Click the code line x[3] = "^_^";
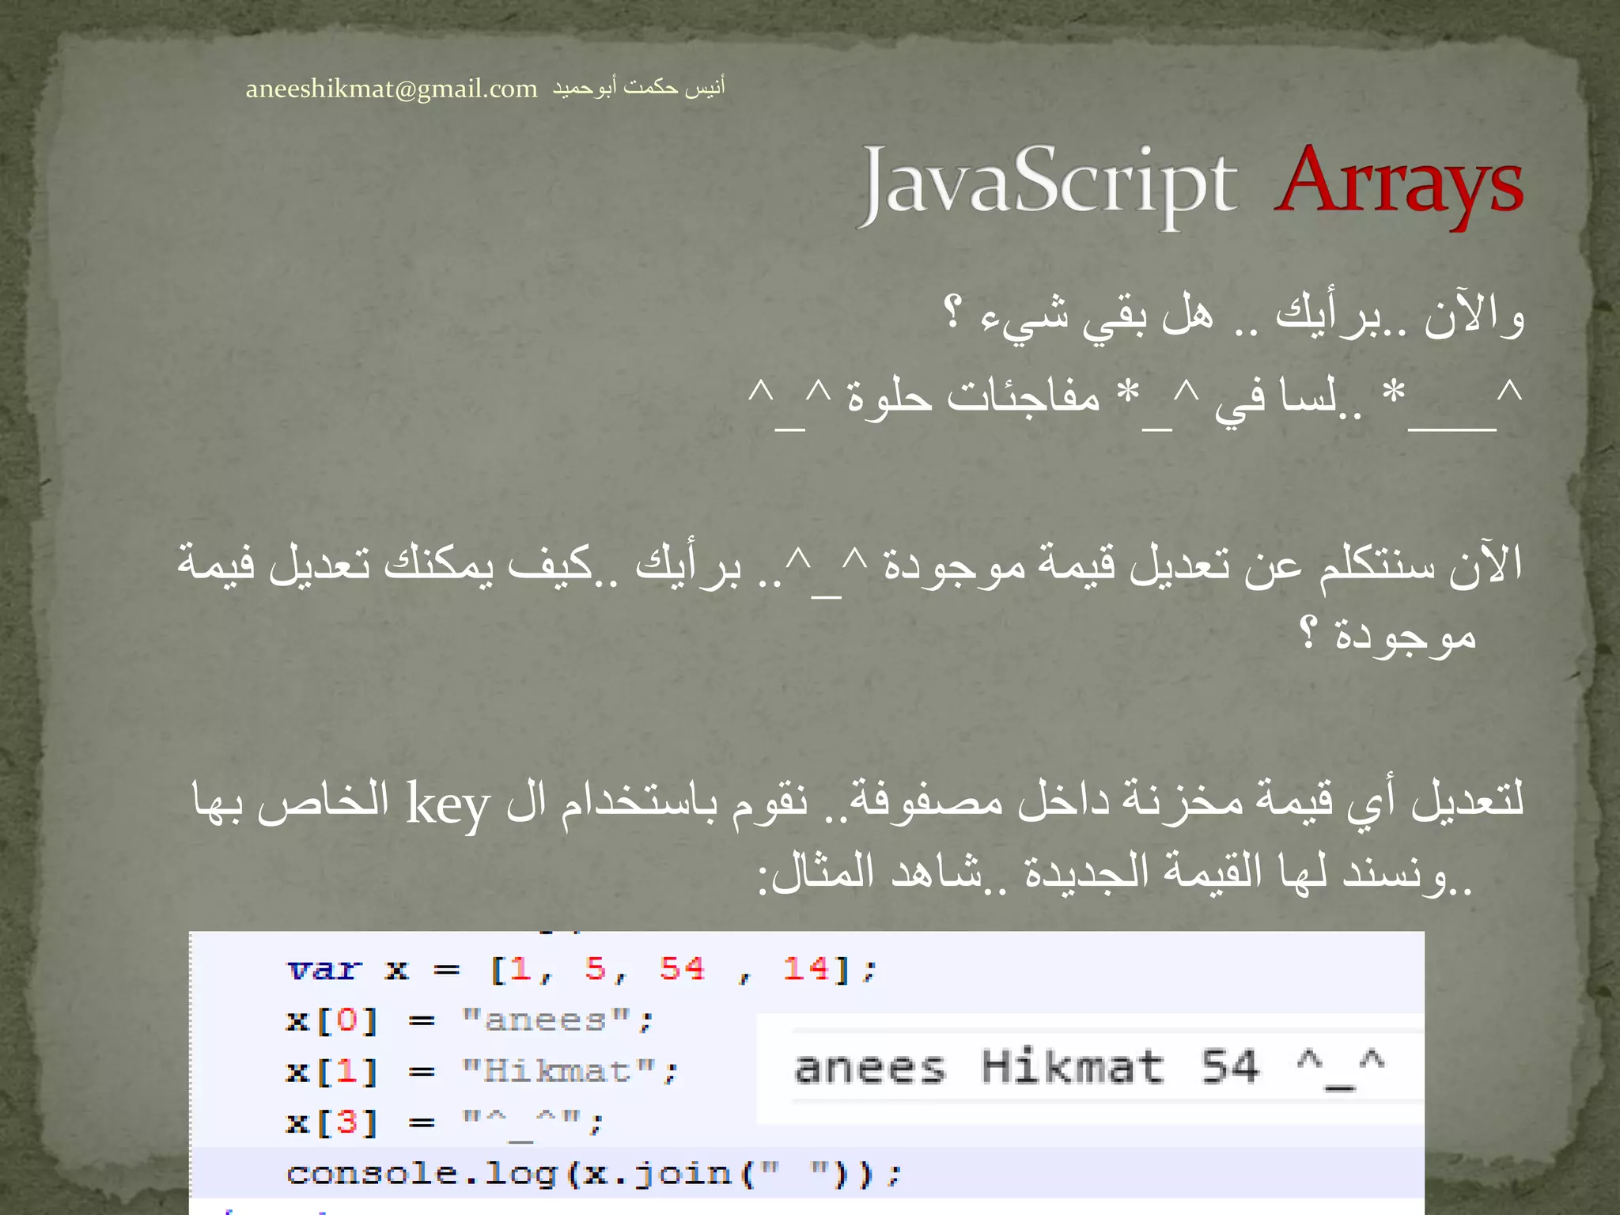 (x=445, y=1123)
